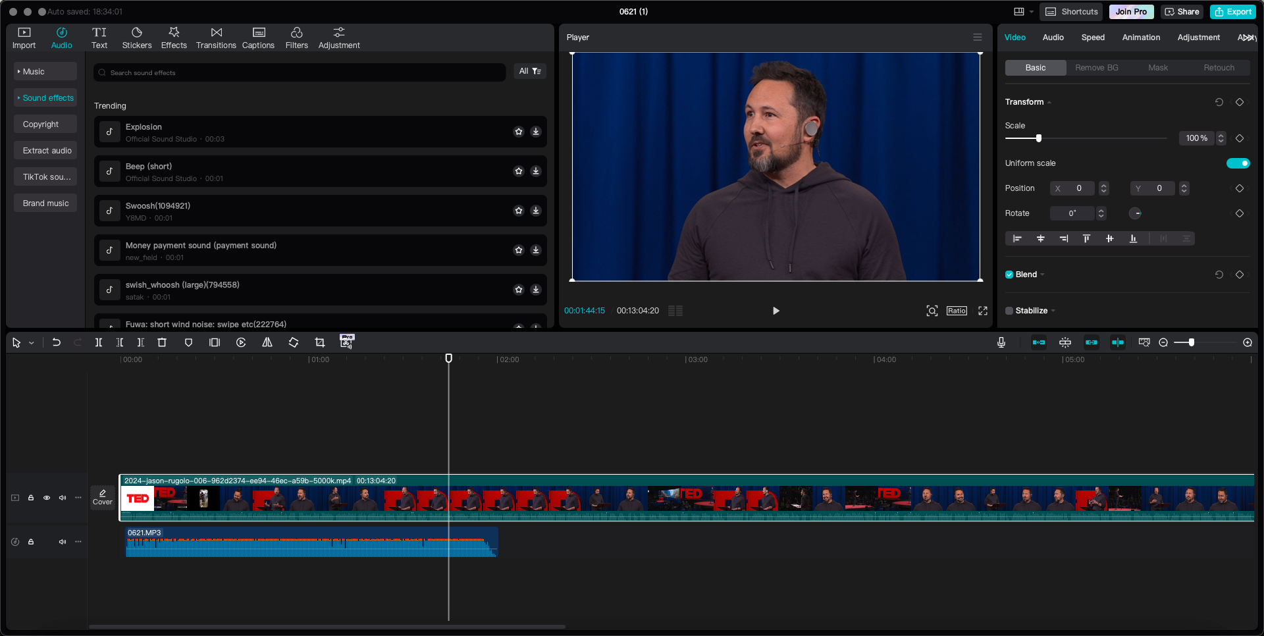Open the Crop tool in the timeline toolbar
The height and width of the screenshot is (636, 1264).
(x=320, y=342)
